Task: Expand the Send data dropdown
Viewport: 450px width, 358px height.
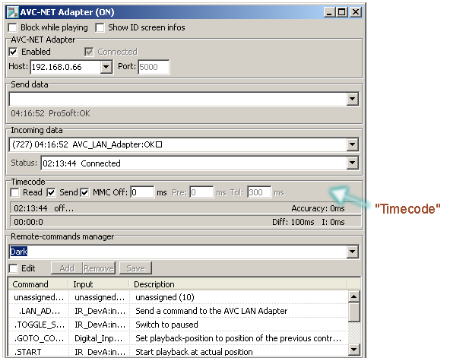Action: pyautogui.click(x=352, y=99)
